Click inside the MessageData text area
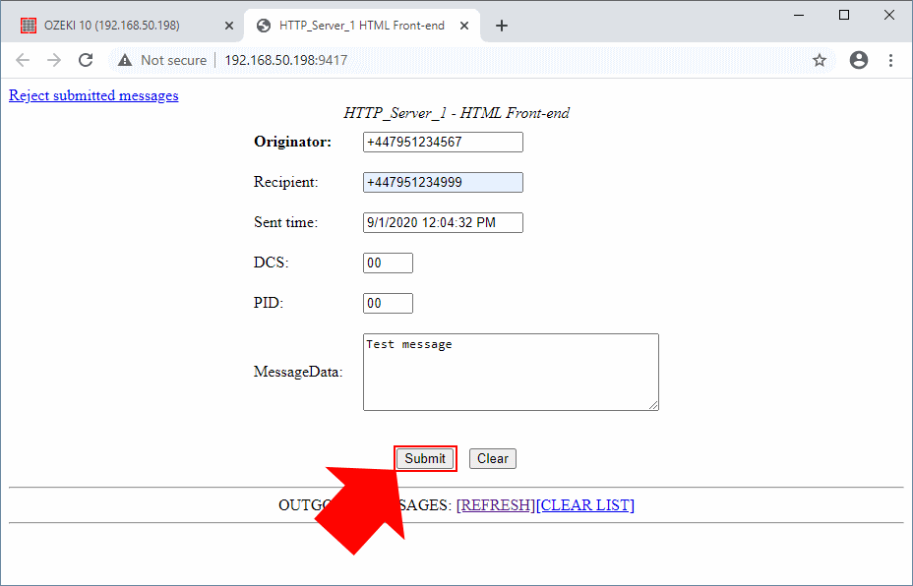913x586 pixels. [511, 372]
